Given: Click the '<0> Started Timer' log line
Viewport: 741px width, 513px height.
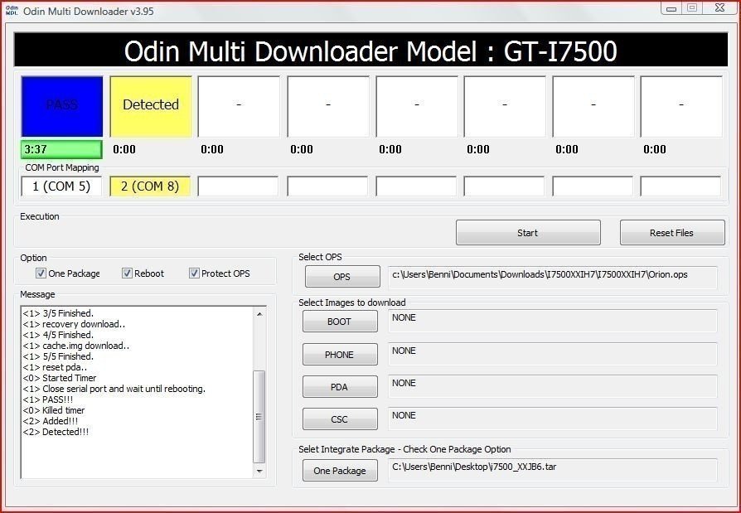Looking at the screenshot, I should [60, 378].
